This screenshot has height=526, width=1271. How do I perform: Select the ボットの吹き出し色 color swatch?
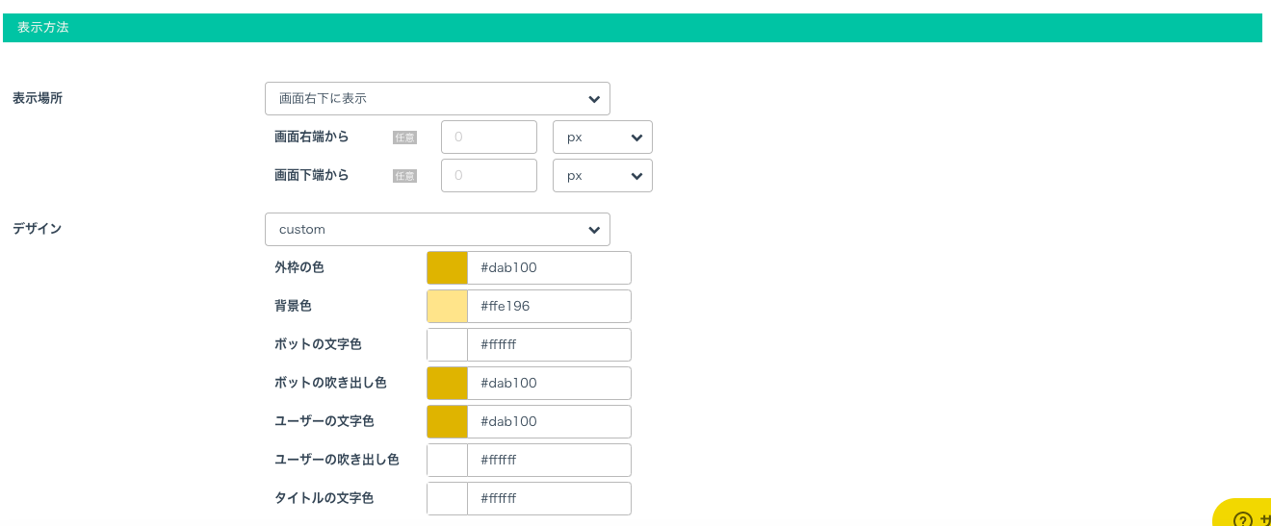point(447,383)
